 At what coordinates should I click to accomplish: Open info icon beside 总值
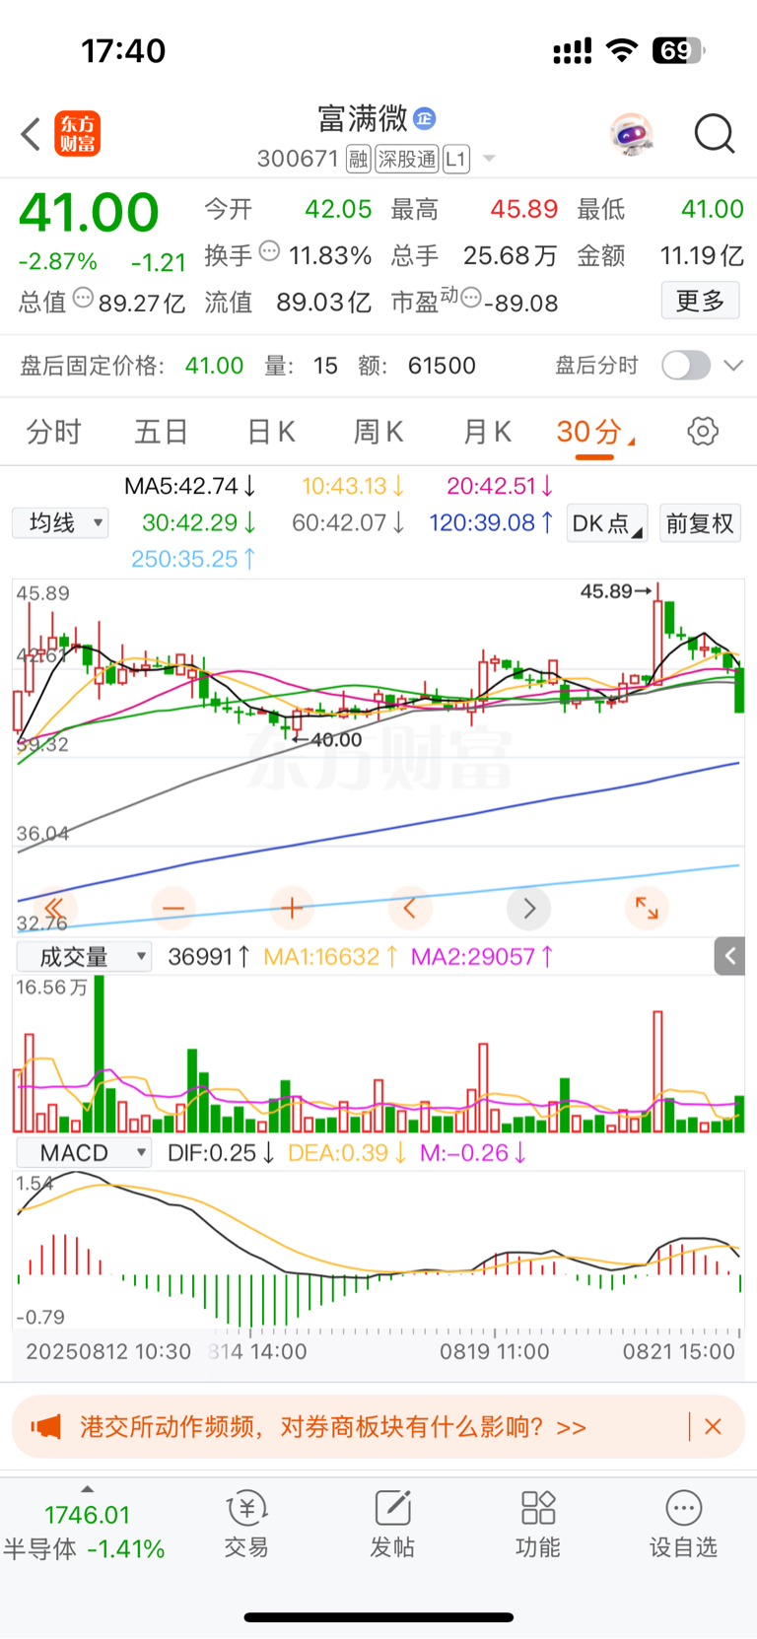point(83,298)
